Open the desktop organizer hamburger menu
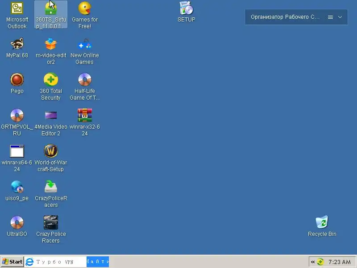The image size is (357, 268). point(330,17)
